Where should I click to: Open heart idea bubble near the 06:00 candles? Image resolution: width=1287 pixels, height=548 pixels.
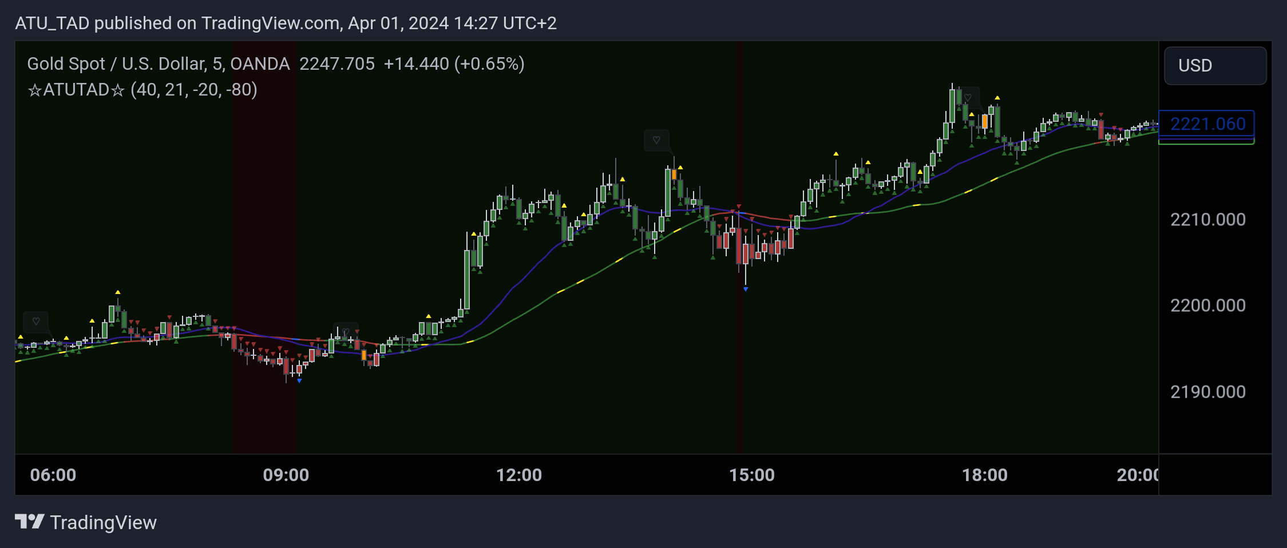click(x=36, y=321)
